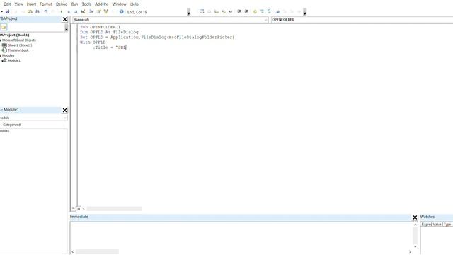
Task: Click the Reset (stop) toolbar icon
Action: (76, 11)
